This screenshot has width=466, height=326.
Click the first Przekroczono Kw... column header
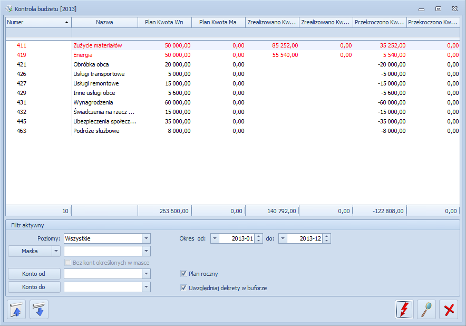coord(380,22)
